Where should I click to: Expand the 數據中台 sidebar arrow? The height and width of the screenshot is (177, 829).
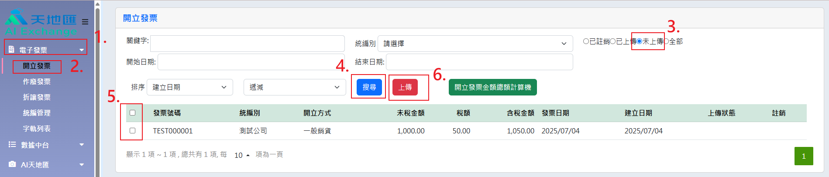(82, 145)
